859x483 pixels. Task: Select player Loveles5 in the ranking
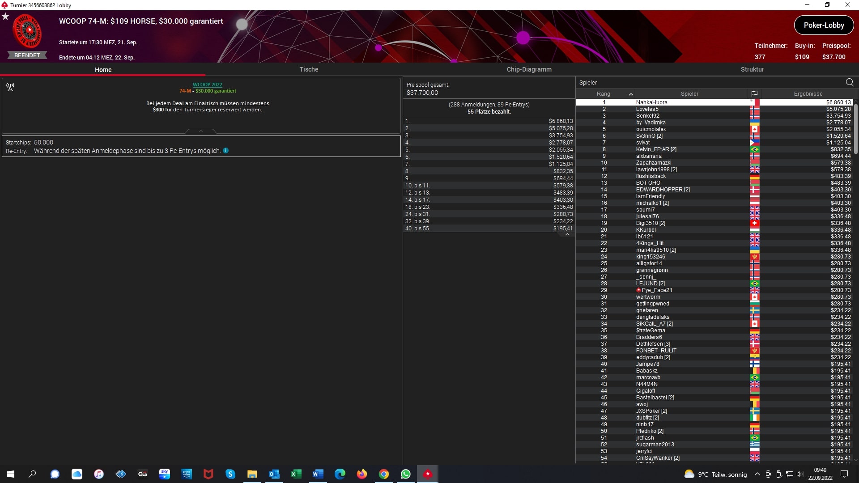pos(714,109)
